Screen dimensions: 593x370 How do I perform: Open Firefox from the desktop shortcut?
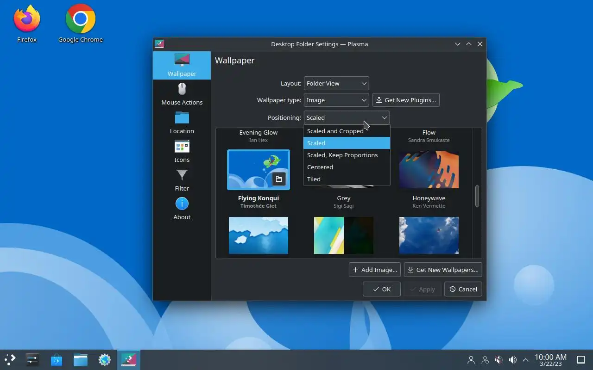point(27,23)
